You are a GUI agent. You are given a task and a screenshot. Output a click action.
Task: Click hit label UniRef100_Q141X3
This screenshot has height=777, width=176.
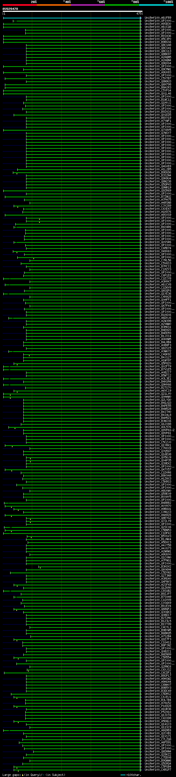click(158, 724)
